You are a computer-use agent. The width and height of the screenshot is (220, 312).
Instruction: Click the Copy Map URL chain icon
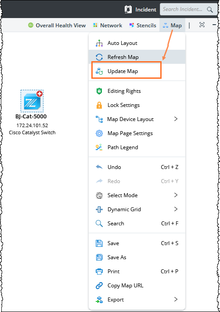(x=99, y=286)
